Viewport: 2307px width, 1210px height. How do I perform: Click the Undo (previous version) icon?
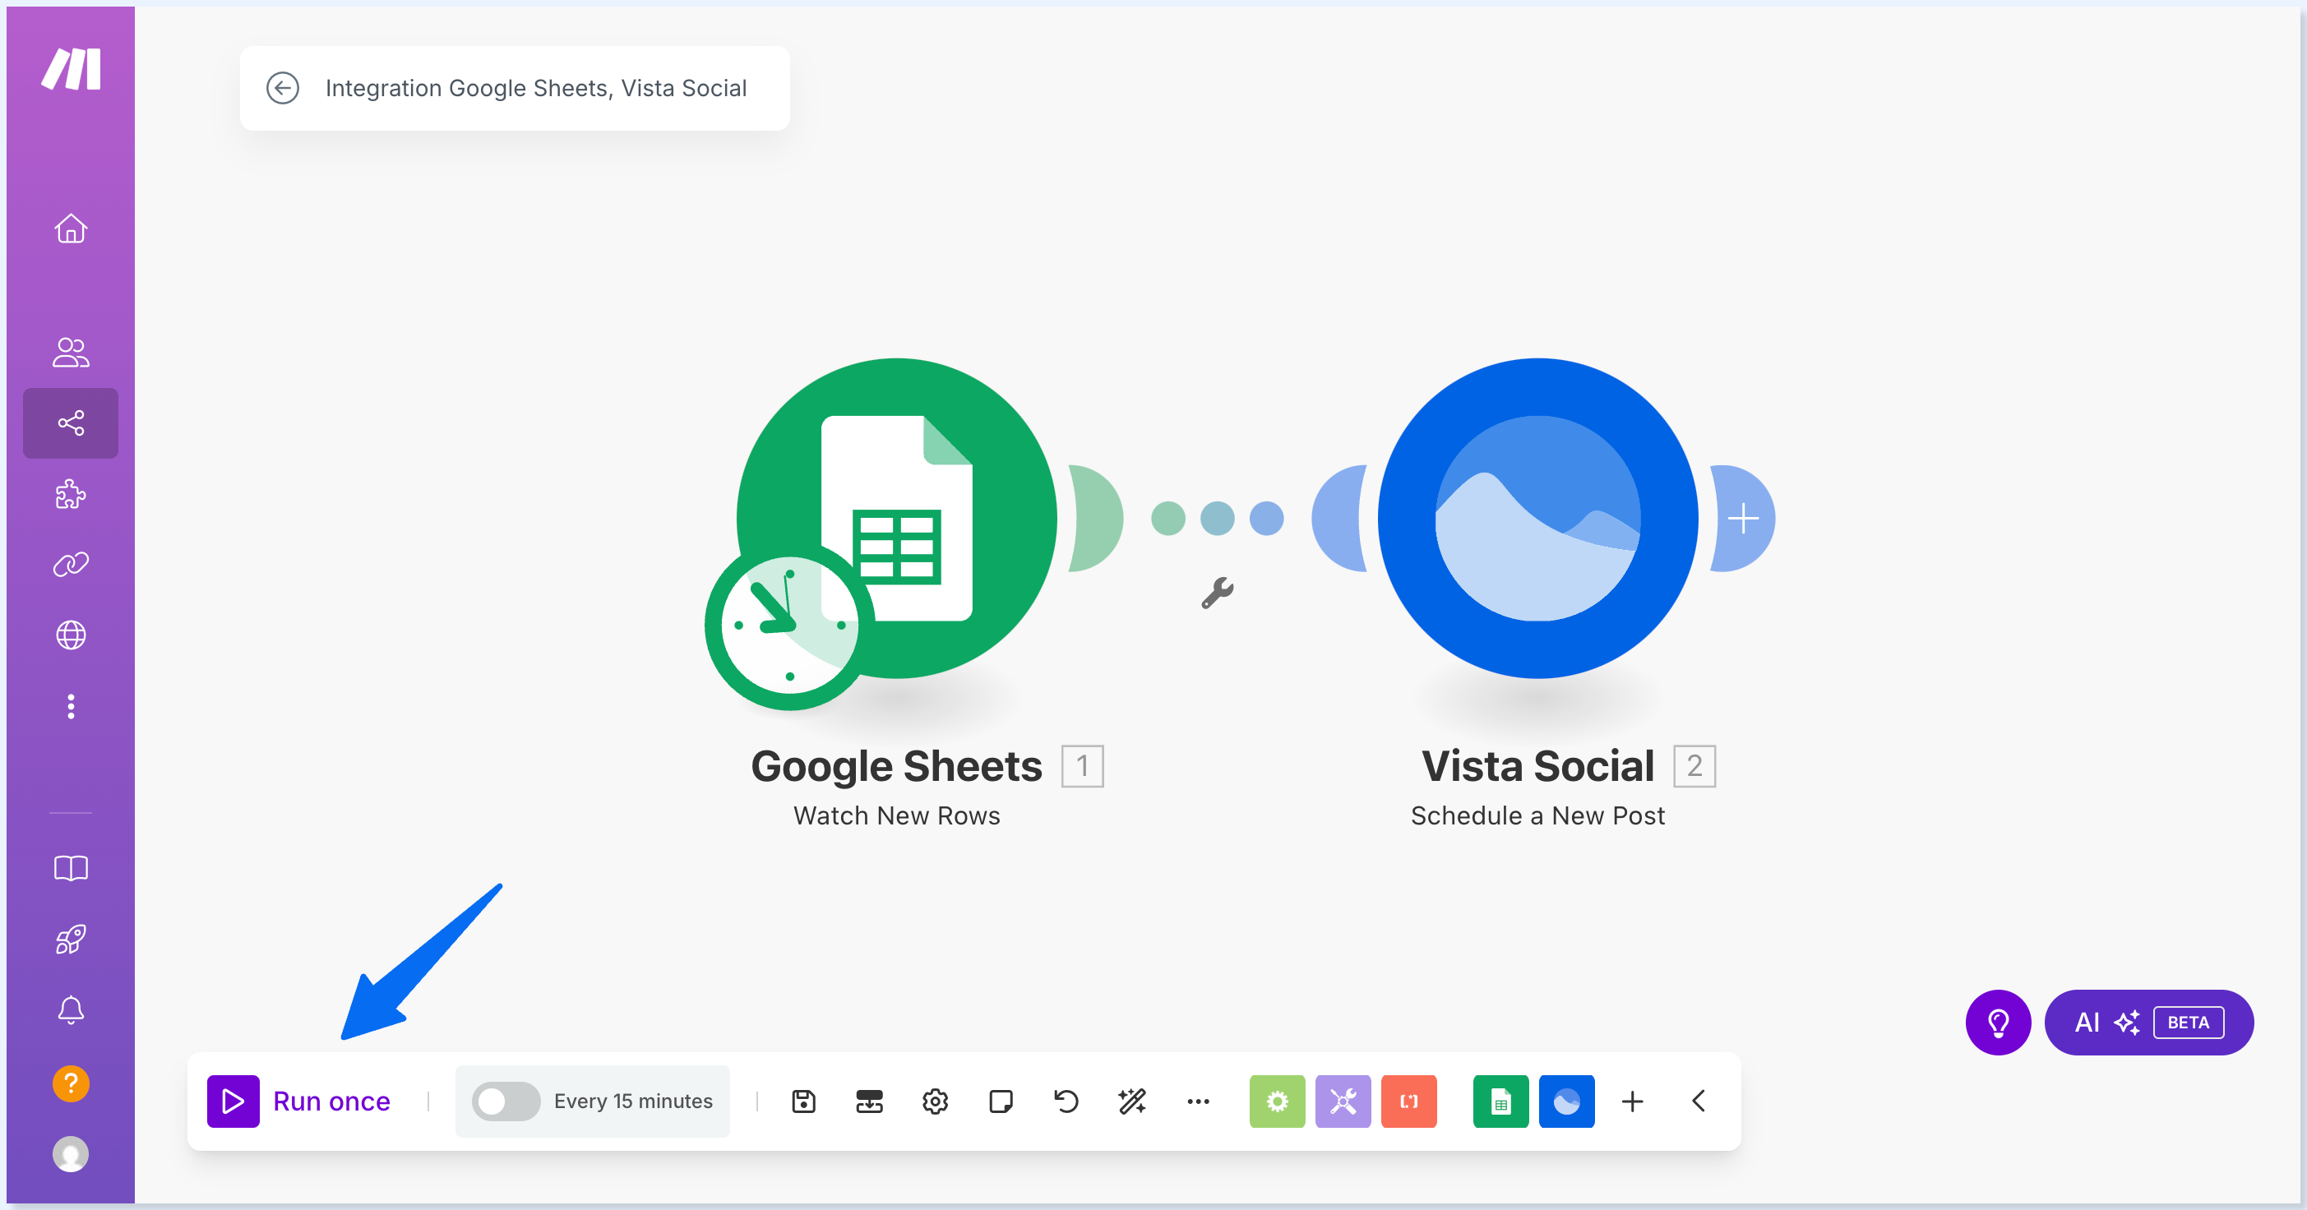[1066, 1101]
